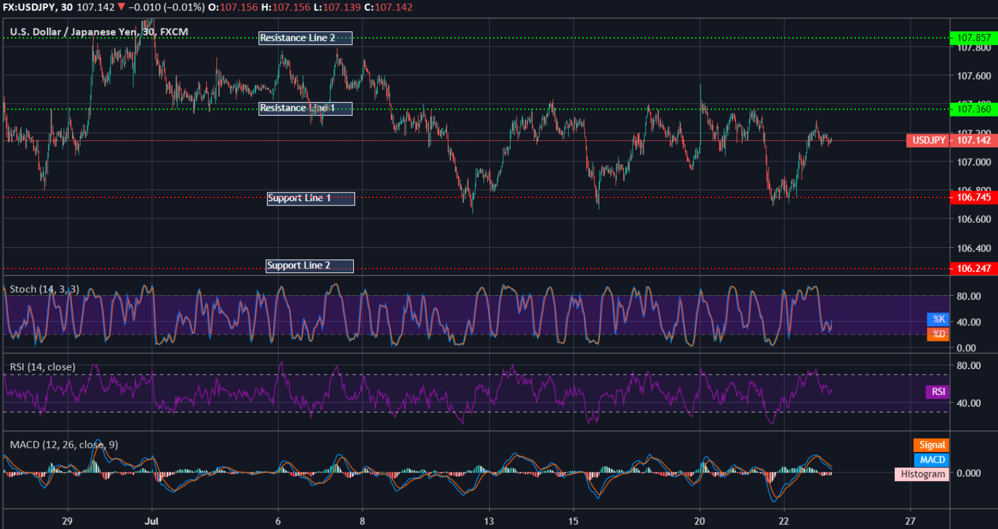998x529 pixels.
Task: Click the red 106.247 price tag
Action: (x=973, y=268)
